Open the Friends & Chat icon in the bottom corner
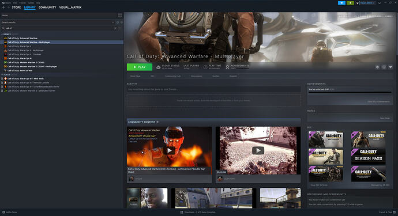The height and width of the screenshot is (216, 398). click(x=394, y=212)
